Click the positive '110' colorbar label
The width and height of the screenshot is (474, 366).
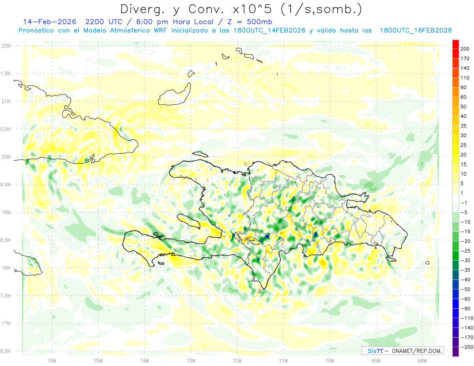466,78
